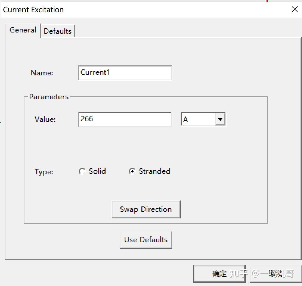Click the "Name:" label
Screen dimensions: 302x286
[42, 73]
